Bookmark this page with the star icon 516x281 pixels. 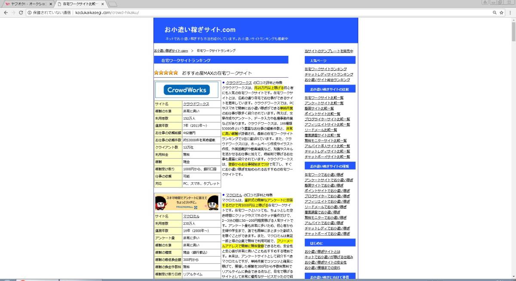point(501,13)
